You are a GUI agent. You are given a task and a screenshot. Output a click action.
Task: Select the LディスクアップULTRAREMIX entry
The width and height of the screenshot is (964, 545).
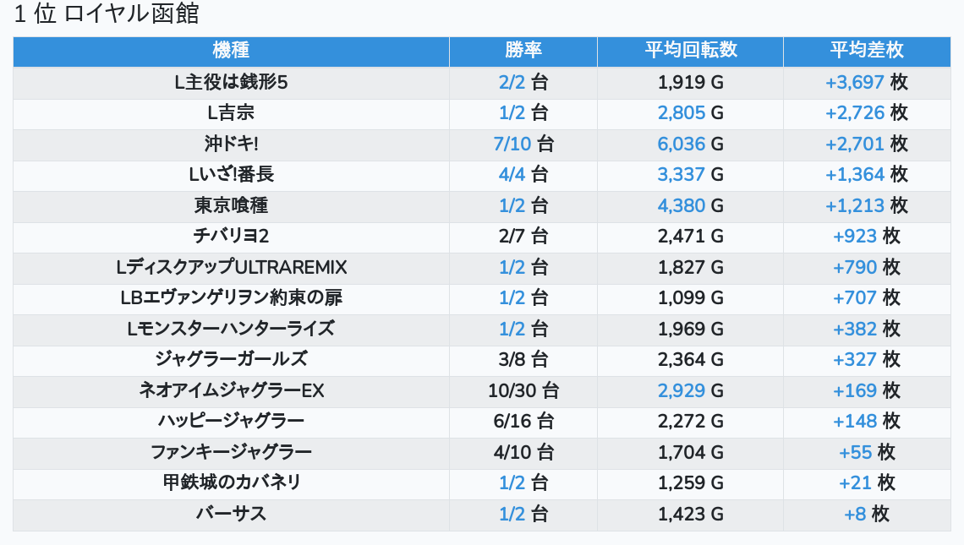[231, 268]
